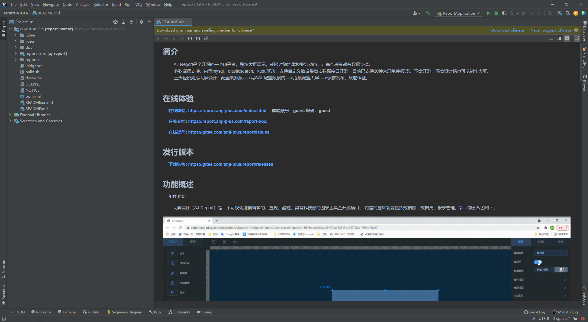This screenshot has height=322, width=588.
Task: Insert a link using the chain icon
Action: point(206,38)
